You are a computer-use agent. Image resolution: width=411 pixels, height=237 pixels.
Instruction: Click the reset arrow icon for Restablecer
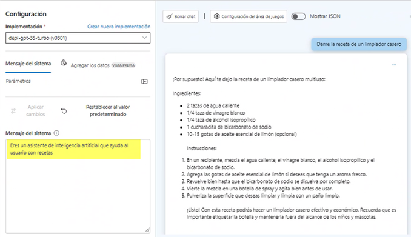64,111
